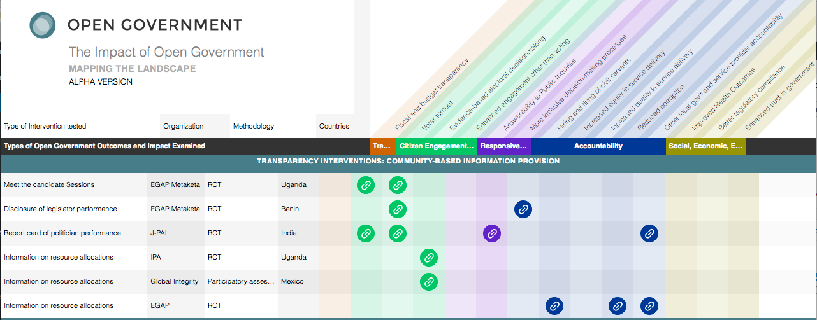Select the Social, Economic category header
Image resolution: width=817 pixels, height=320 pixels.
click(705, 146)
